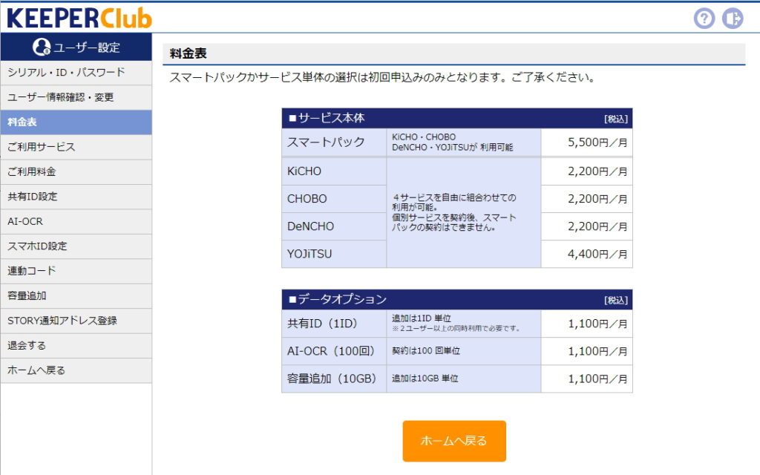Click ホームへ戻る in the sidebar
The image size is (760, 475).
pos(76,370)
